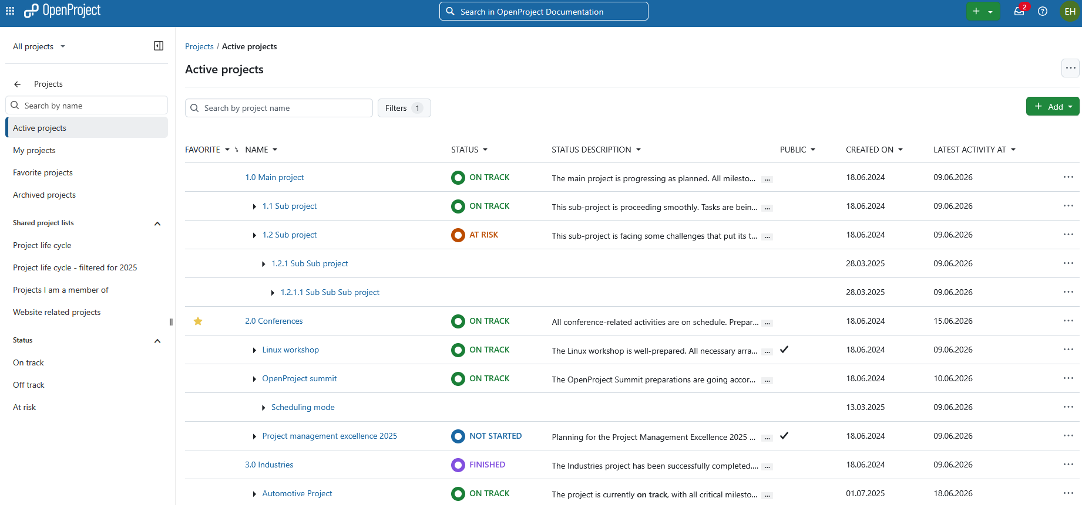
Task: Open notifications inbox with badge 2
Action: point(1020,11)
